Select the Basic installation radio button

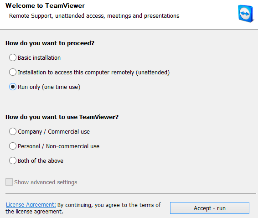(x=13, y=57)
